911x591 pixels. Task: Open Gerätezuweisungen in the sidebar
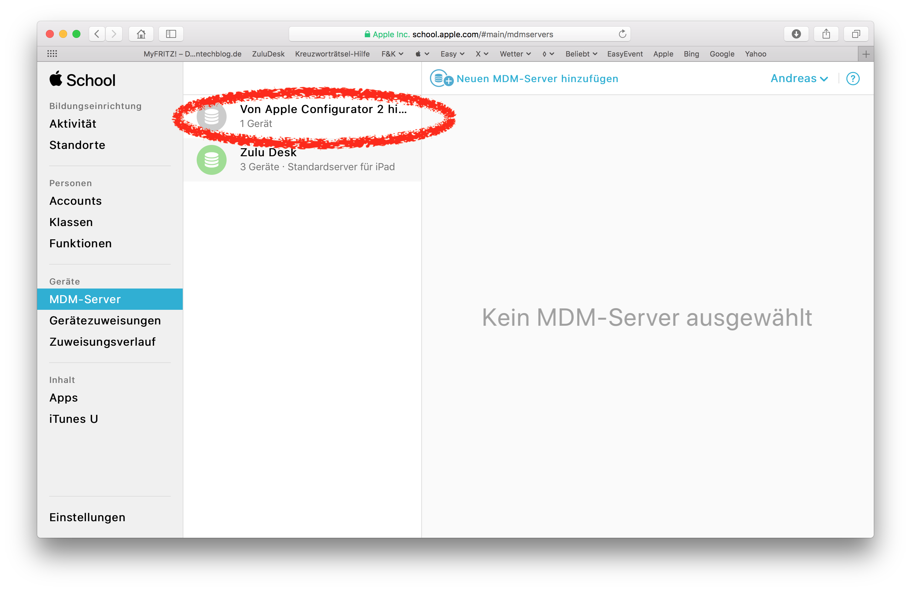pyautogui.click(x=105, y=320)
